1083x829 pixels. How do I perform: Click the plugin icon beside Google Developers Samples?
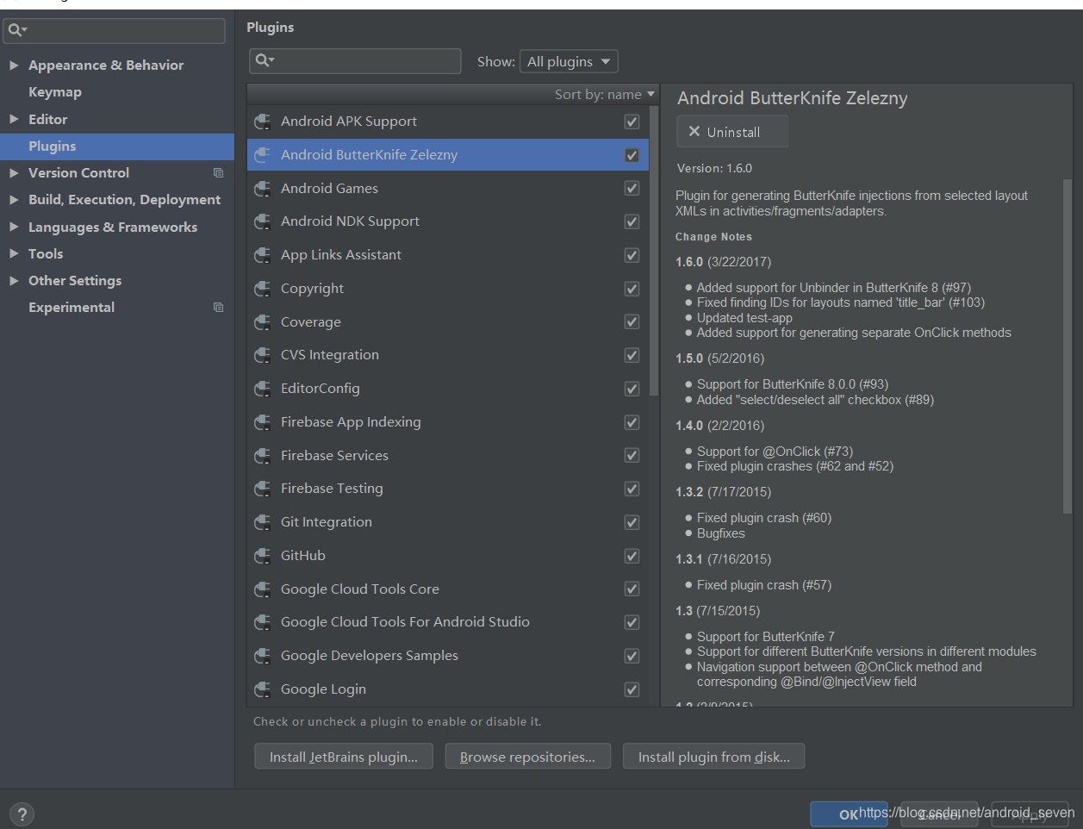coord(263,656)
